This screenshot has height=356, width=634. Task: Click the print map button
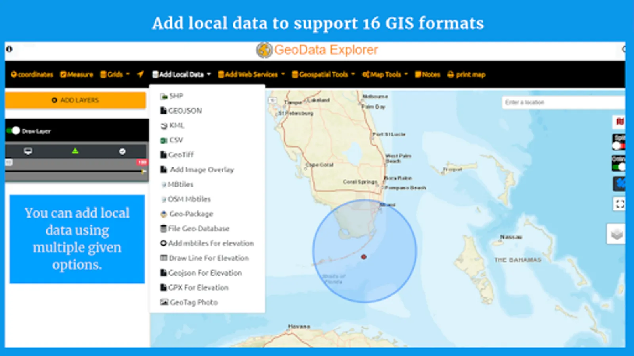pyautogui.click(x=466, y=74)
